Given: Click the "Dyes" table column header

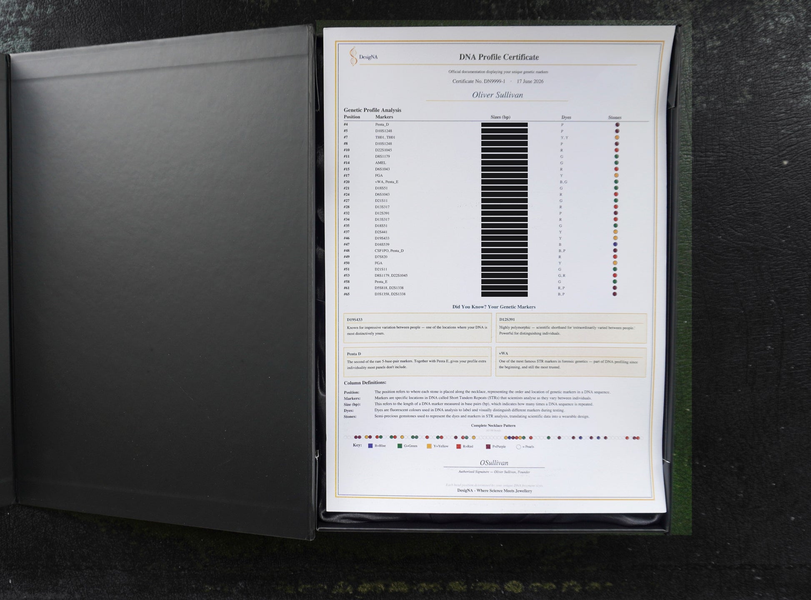Looking at the screenshot, I should (566, 117).
